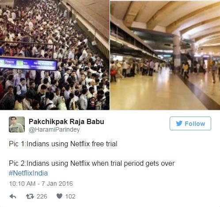Click the Twitter bird icon in Follow
220x207 pixels.
pyautogui.click(x=179, y=123)
